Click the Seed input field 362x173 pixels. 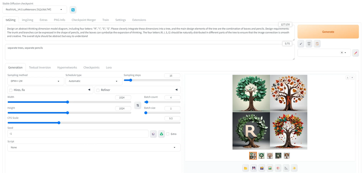click(78, 134)
